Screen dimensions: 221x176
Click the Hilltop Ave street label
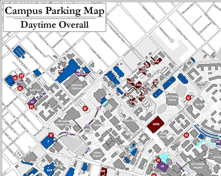(x=183, y=109)
